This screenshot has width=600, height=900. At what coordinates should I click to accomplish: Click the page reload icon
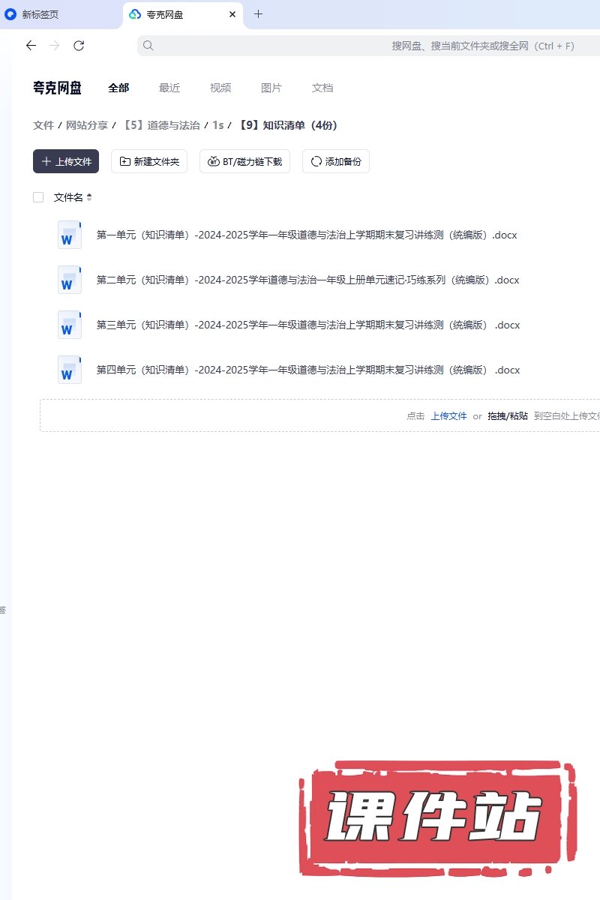(79, 46)
